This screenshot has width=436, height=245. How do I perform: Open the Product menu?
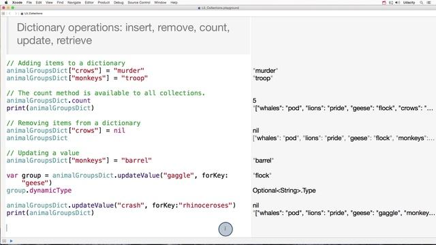pos(104,3)
